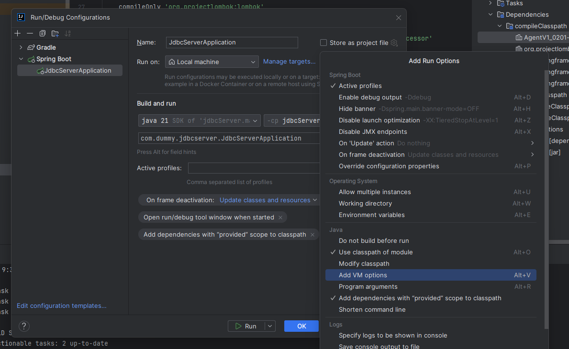Viewport: 569px width, 349px height.
Task: Collapse the compileClasspath node
Action: pos(500,26)
